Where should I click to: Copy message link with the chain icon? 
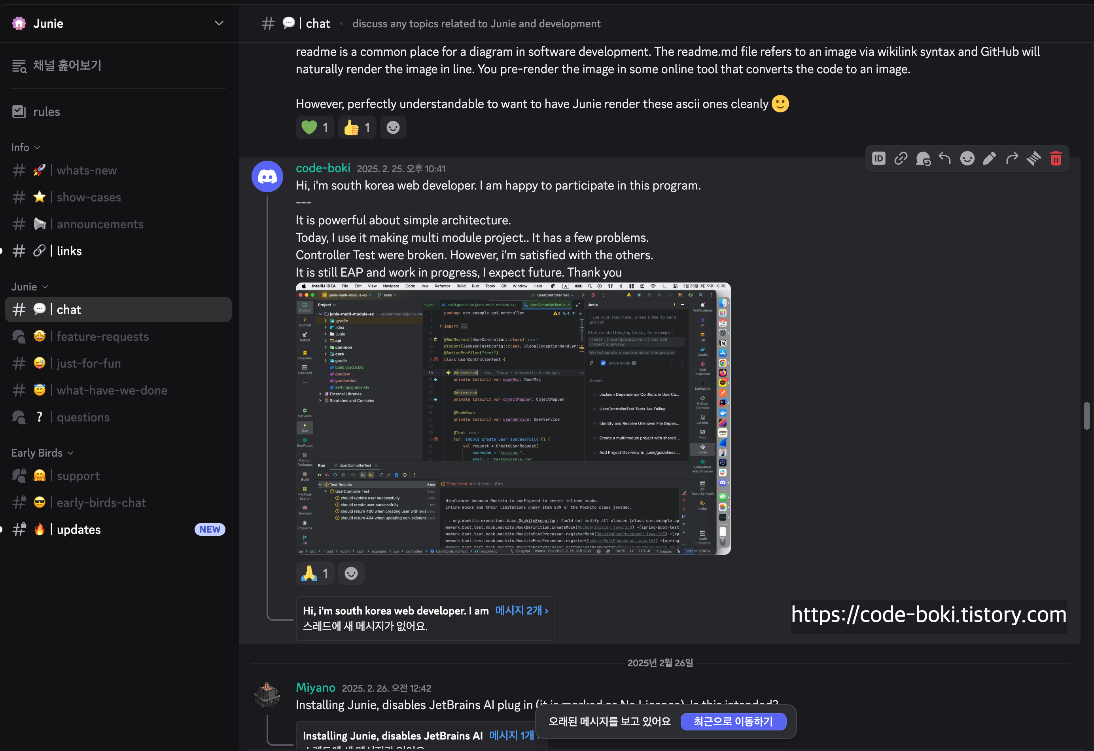(901, 159)
